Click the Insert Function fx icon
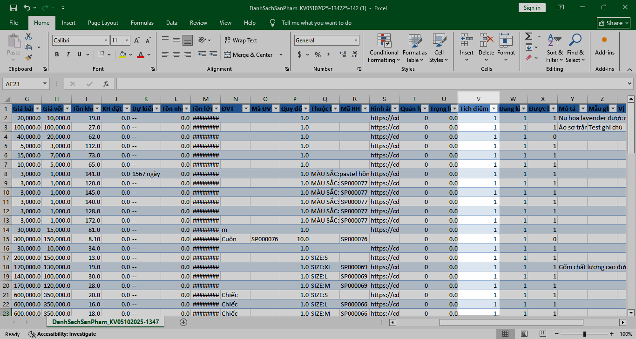The height and width of the screenshot is (339, 636). [x=106, y=84]
